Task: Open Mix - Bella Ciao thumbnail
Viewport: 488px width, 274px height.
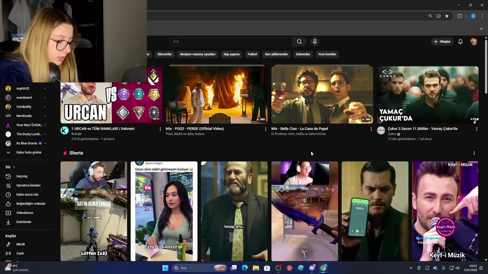Action: point(322,95)
